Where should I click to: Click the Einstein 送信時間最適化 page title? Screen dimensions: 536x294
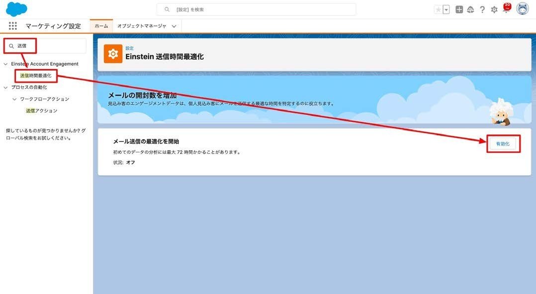[165, 57]
